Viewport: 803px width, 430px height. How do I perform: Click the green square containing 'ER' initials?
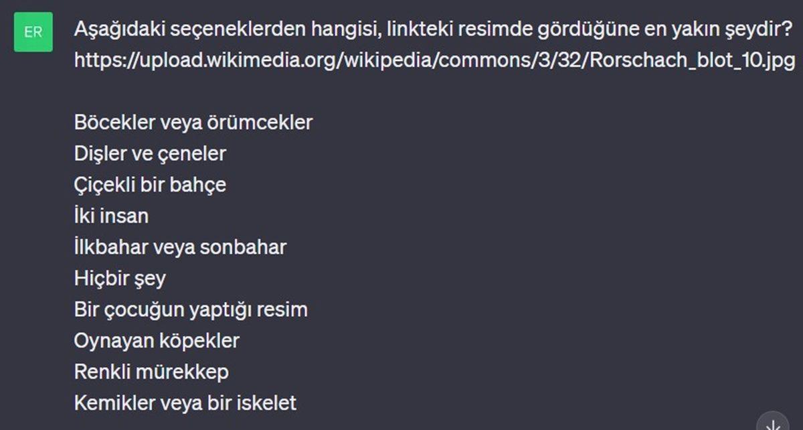33,31
